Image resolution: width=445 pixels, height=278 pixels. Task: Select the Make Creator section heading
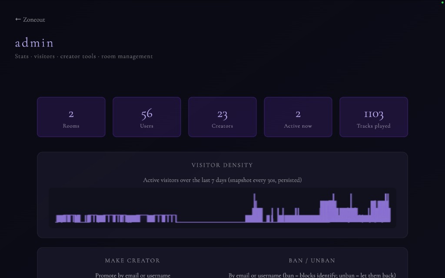coord(133,261)
